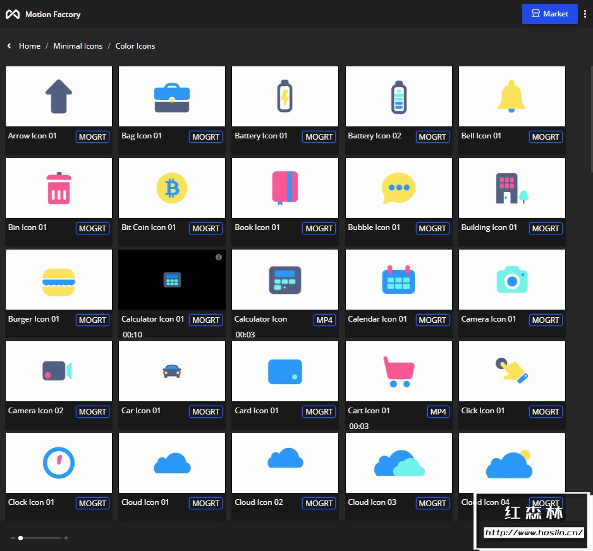This screenshot has width=593, height=551.
Task: Decrease thumbnail size with minus icon
Action: point(13,538)
